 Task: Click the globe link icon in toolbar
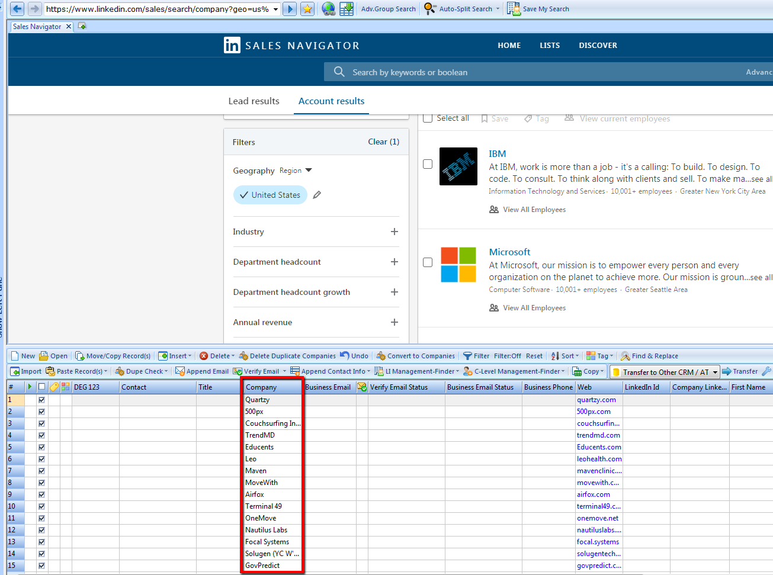[329, 9]
